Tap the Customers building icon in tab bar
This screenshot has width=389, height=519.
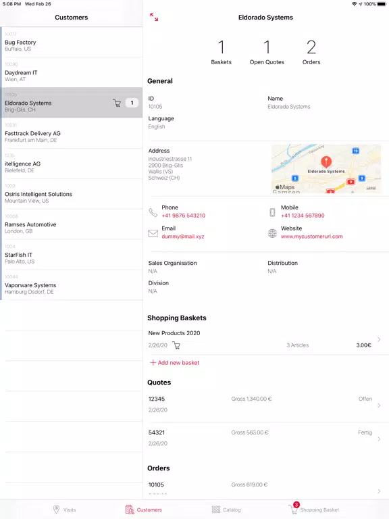(x=130, y=510)
